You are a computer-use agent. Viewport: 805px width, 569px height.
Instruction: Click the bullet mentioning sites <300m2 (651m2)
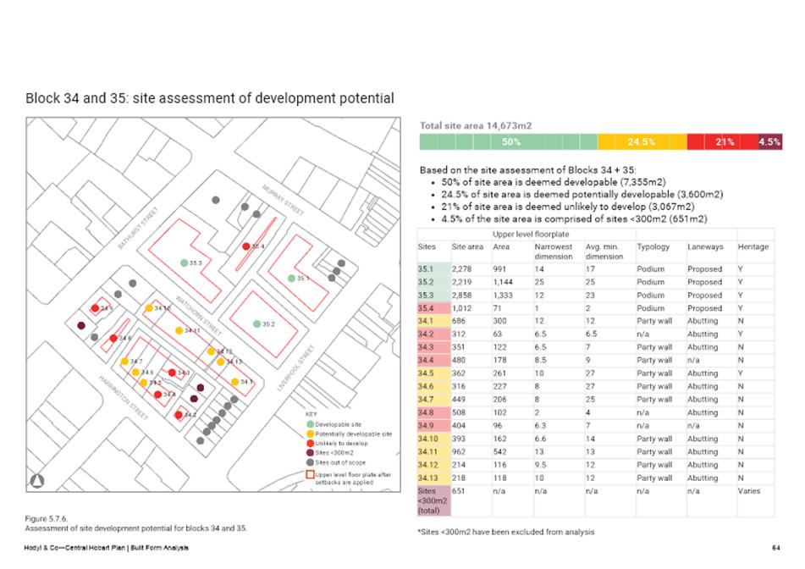coord(574,218)
